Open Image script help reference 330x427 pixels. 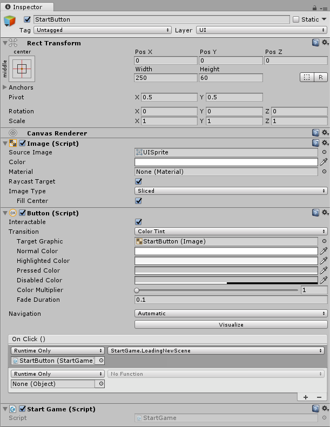click(x=315, y=143)
